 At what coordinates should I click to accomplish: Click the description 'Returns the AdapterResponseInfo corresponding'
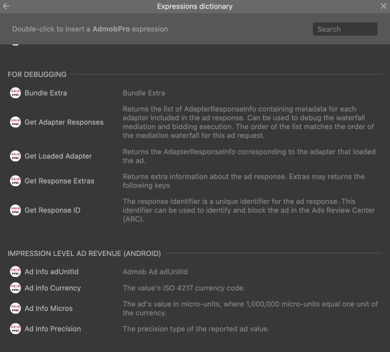coord(249,156)
